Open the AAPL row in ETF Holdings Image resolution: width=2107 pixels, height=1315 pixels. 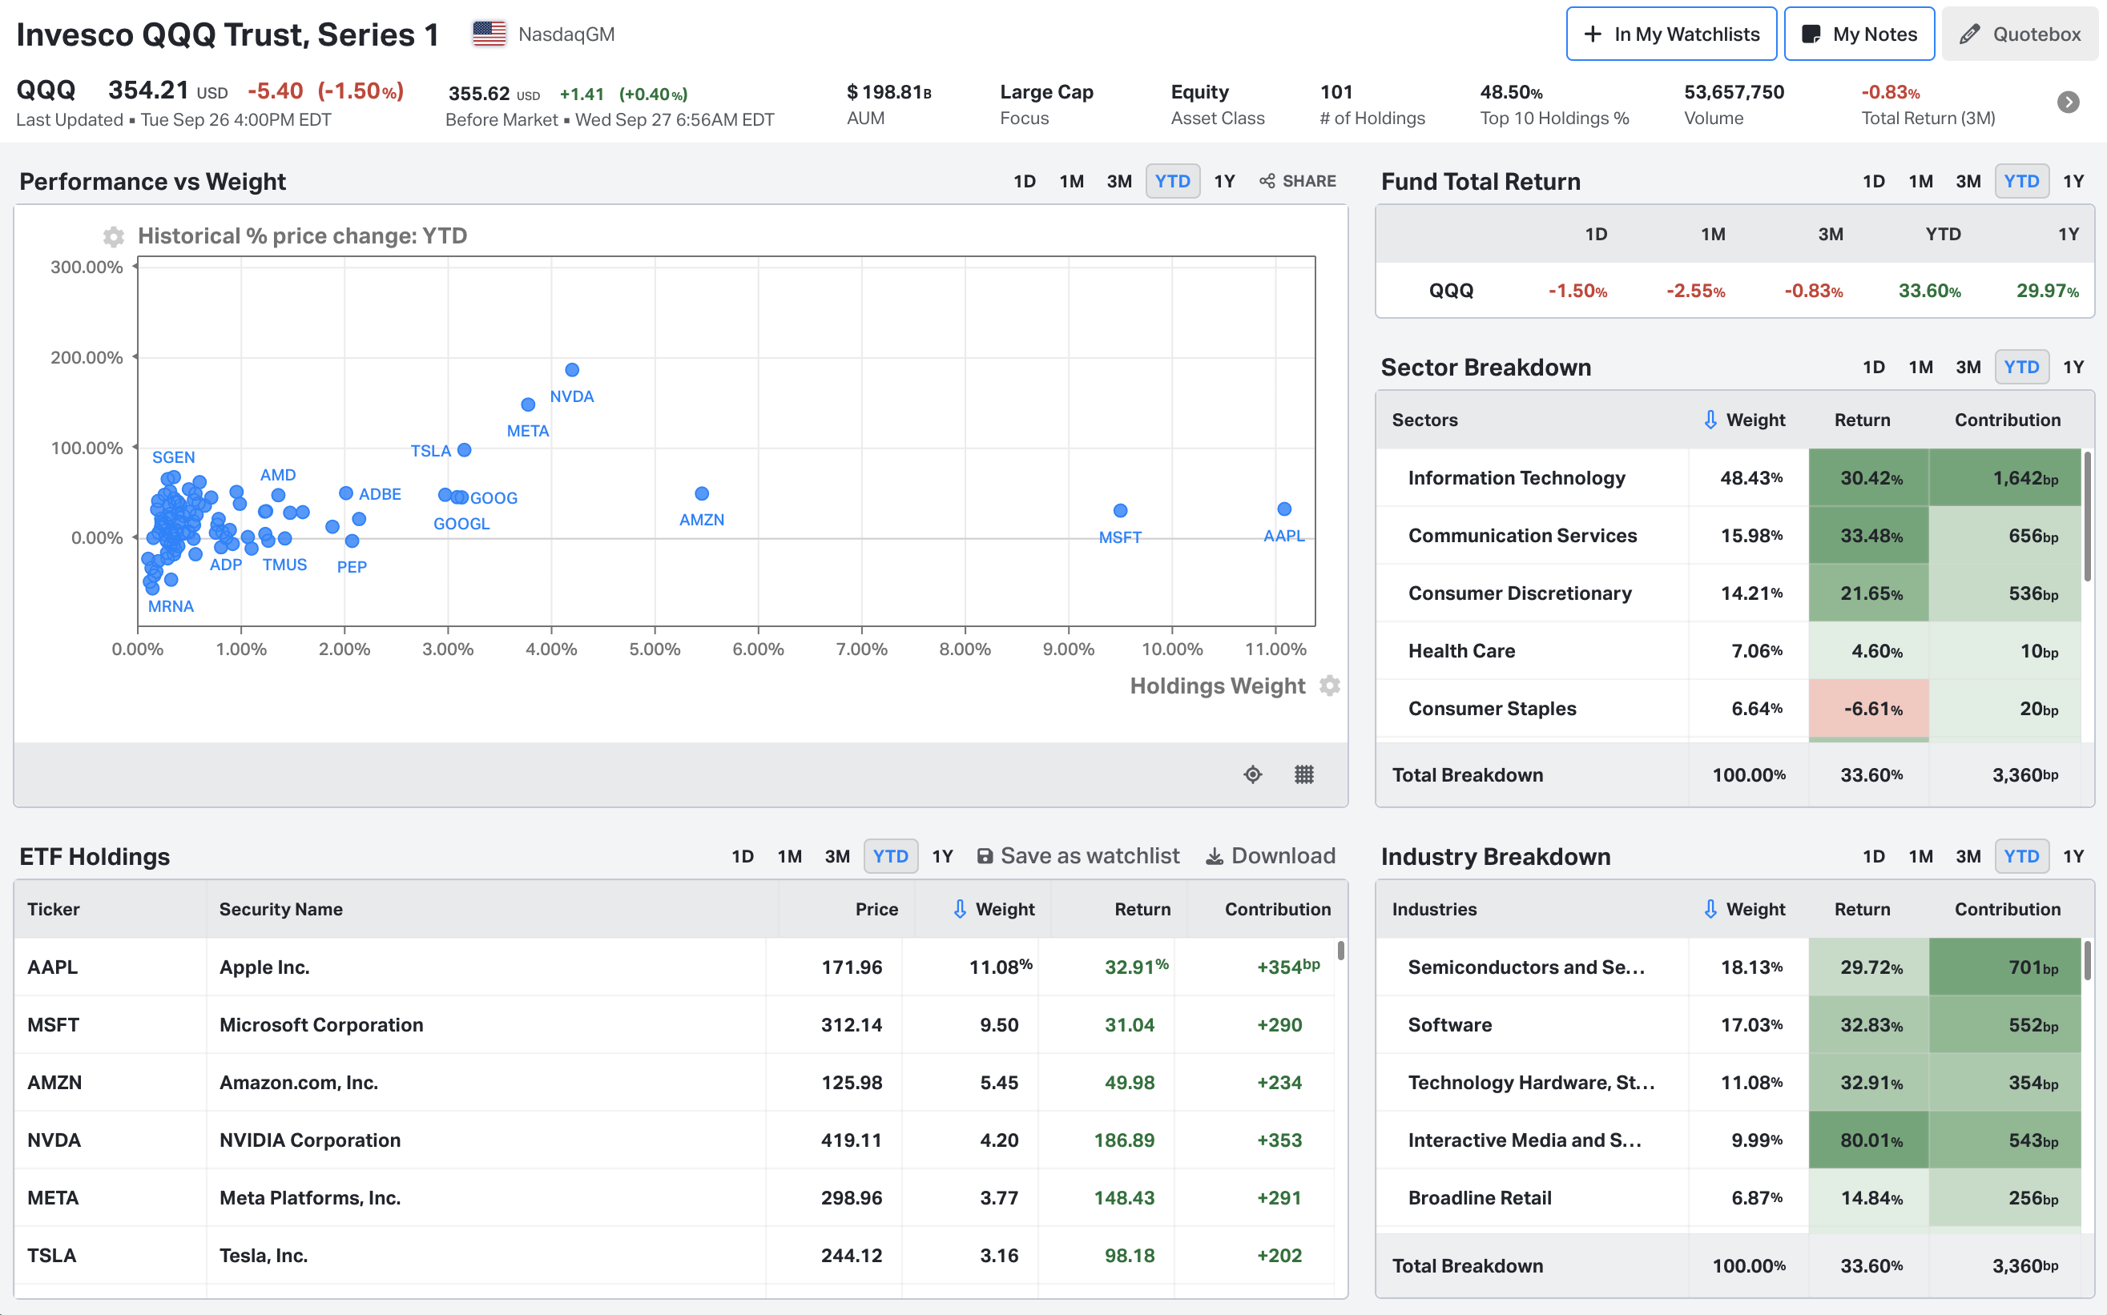click(675, 967)
